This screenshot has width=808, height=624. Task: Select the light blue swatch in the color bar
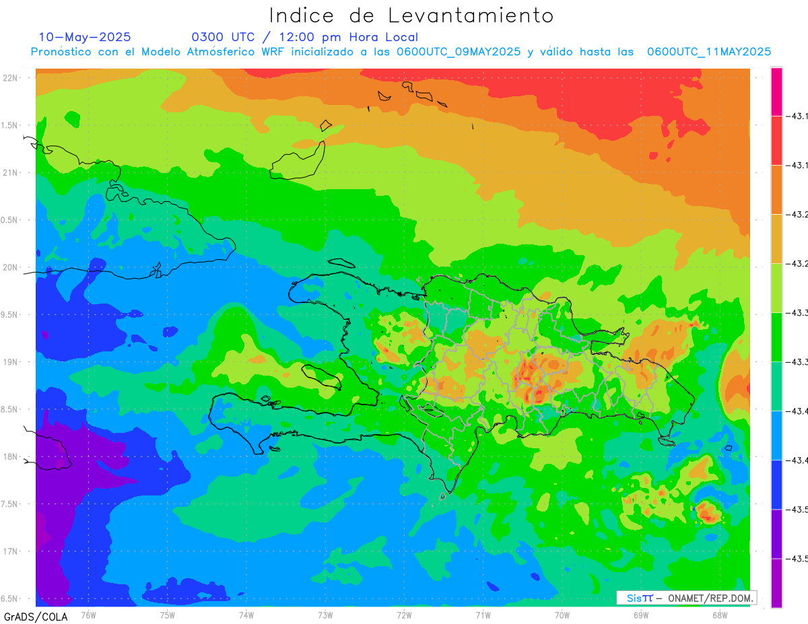776,436
